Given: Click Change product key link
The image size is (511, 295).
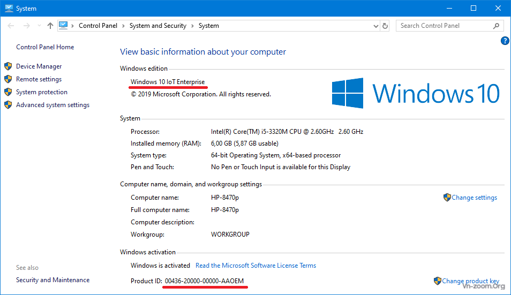Looking at the screenshot, I should [x=470, y=281].
